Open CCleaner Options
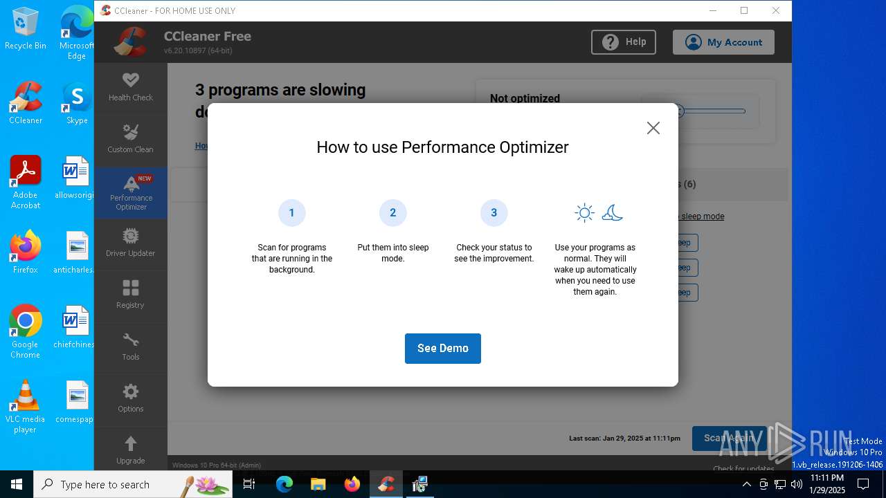 [x=130, y=399]
